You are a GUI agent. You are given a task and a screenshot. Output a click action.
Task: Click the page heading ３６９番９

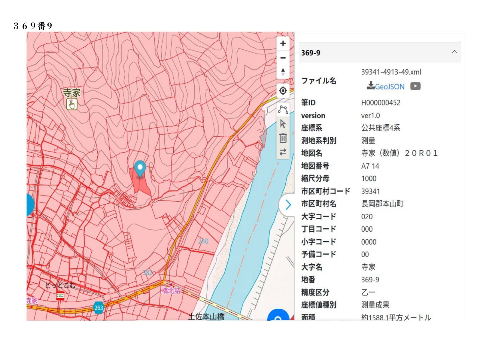33,26
